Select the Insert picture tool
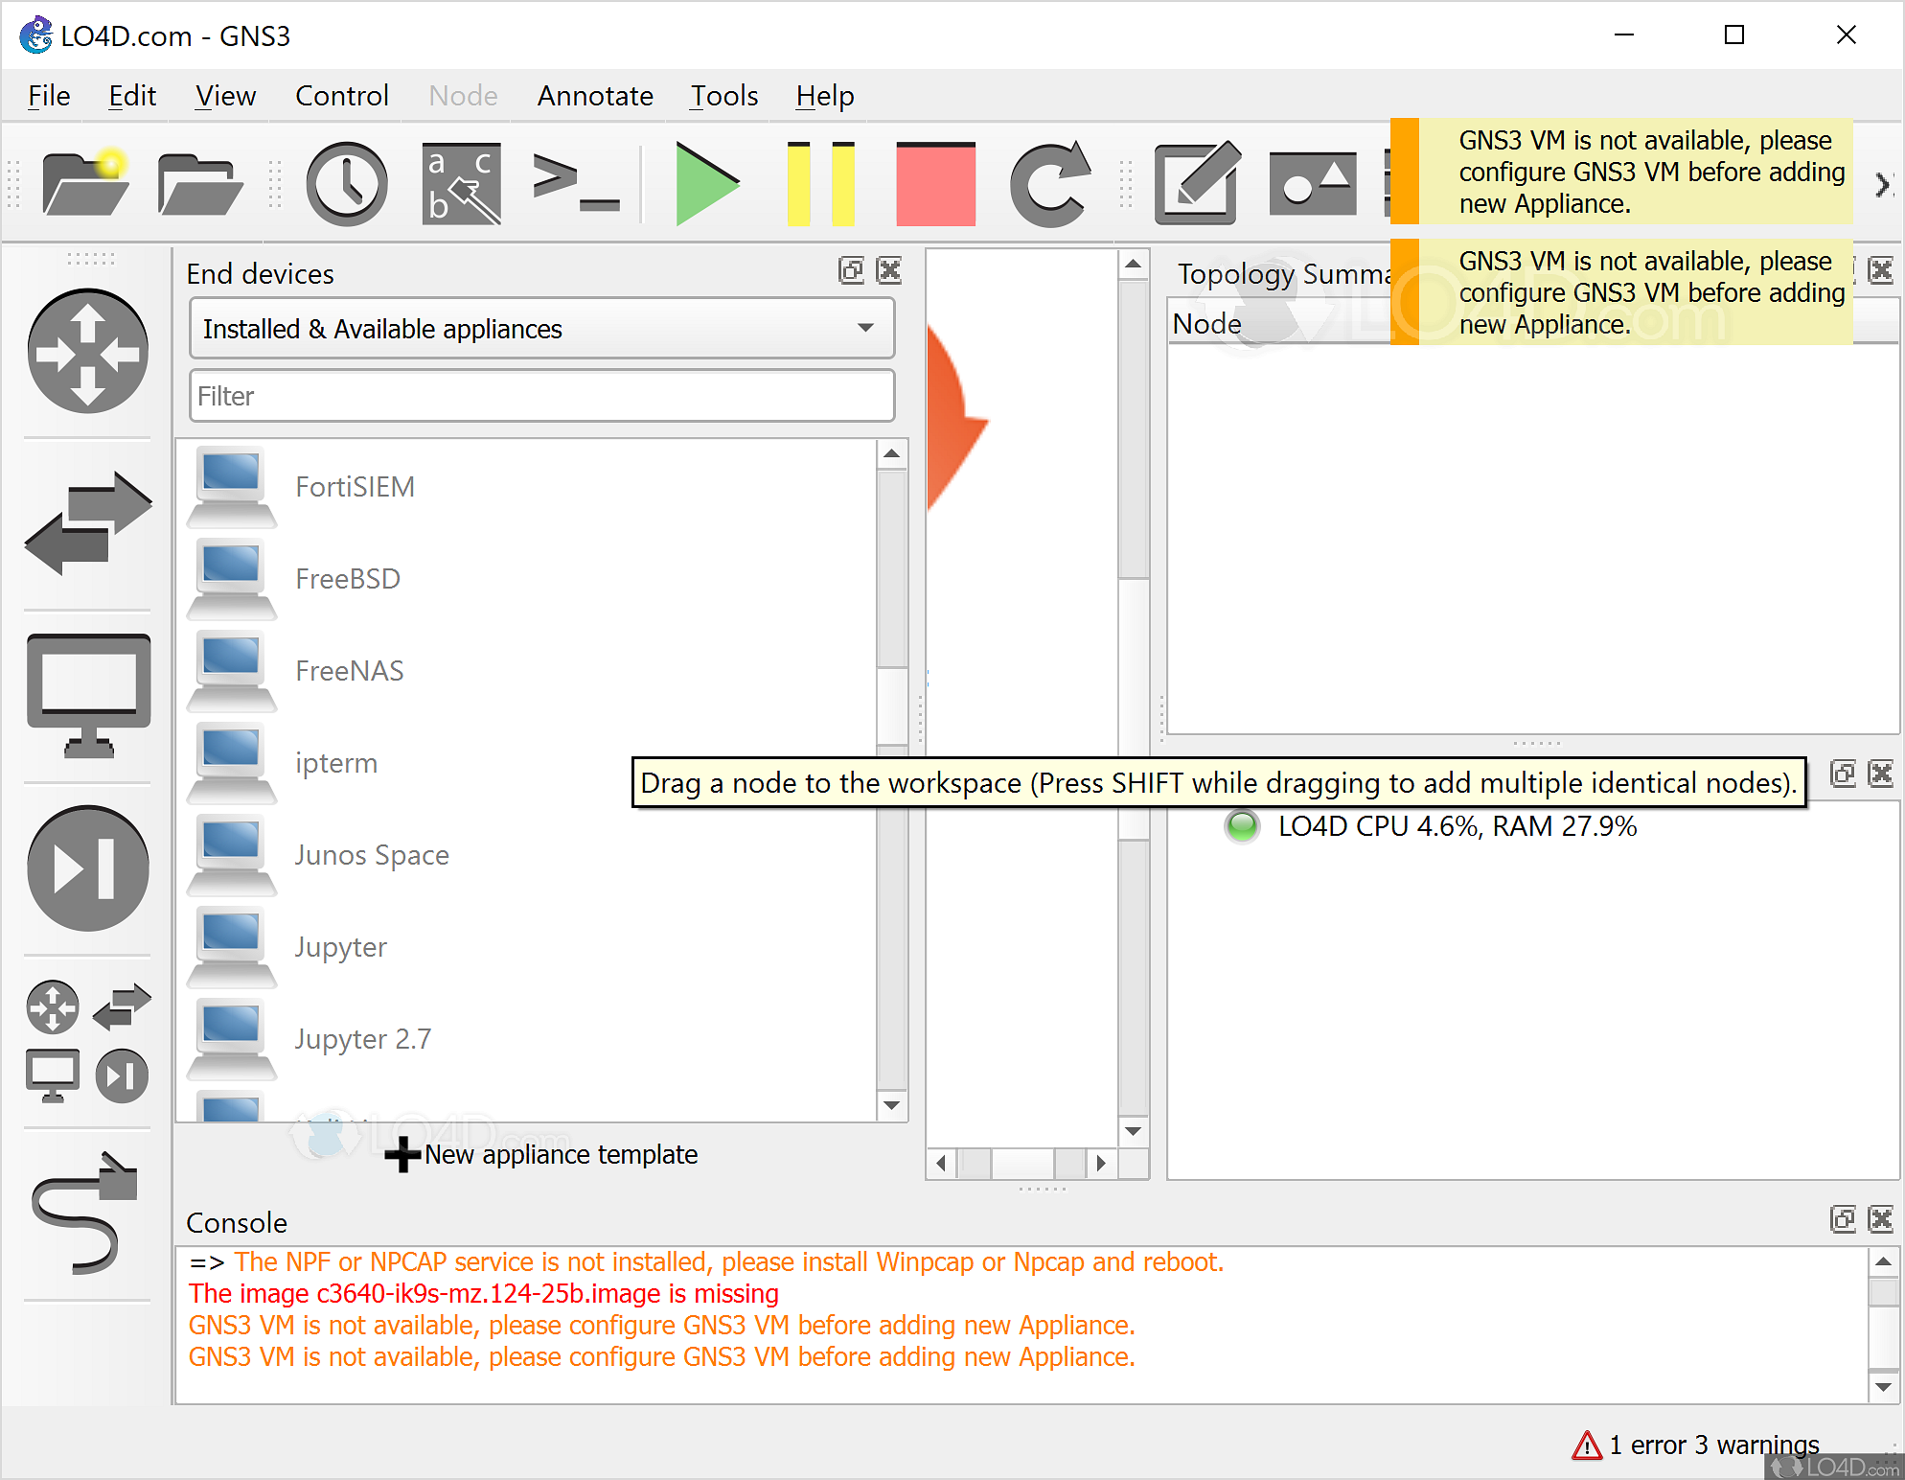 click(1313, 183)
